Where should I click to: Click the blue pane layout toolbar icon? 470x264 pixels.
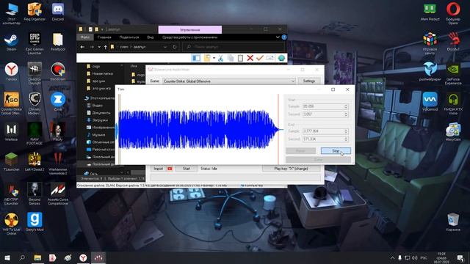[x=196, y=58]
